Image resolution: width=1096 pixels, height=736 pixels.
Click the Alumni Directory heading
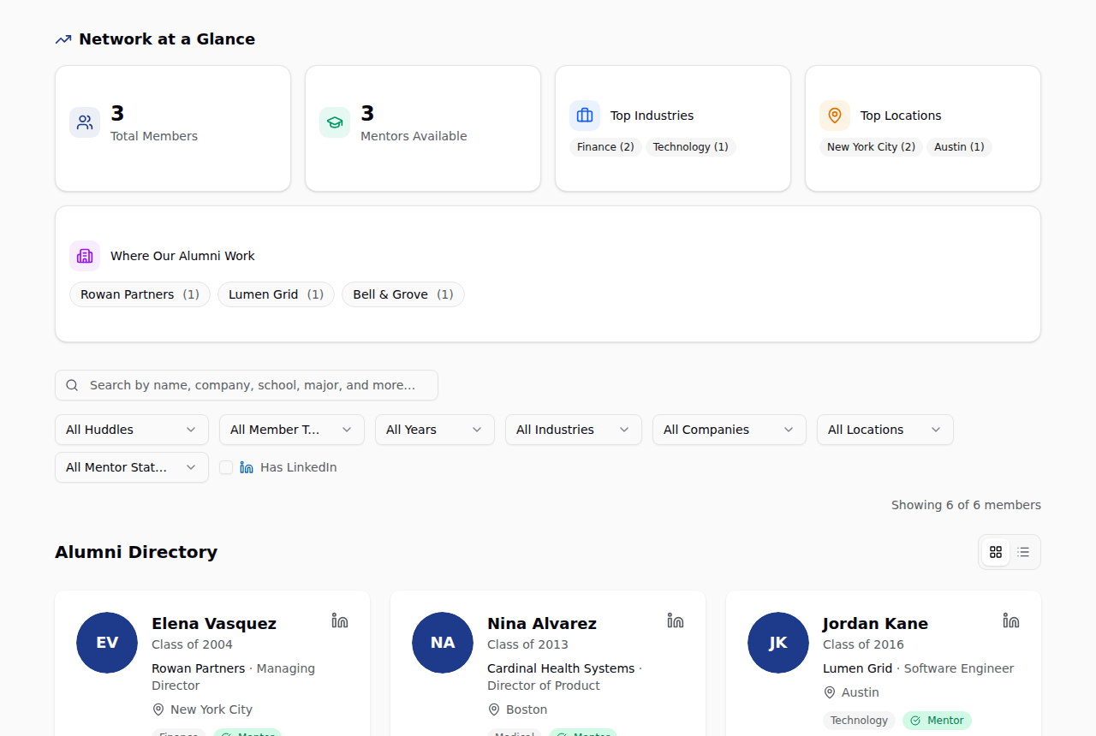coord(136,552)
